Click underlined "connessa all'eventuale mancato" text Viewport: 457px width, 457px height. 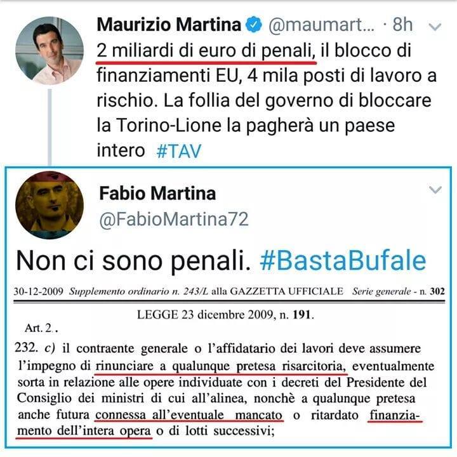click(x=189, y=415)
